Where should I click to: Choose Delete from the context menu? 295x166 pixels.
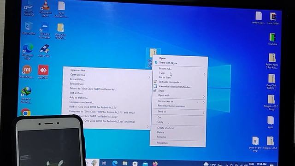point(160,132)
